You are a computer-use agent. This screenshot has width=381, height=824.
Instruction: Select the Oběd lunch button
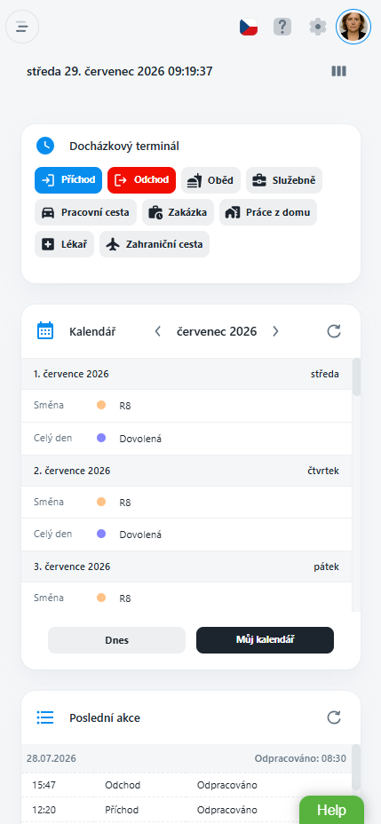[x=210, y=180]
